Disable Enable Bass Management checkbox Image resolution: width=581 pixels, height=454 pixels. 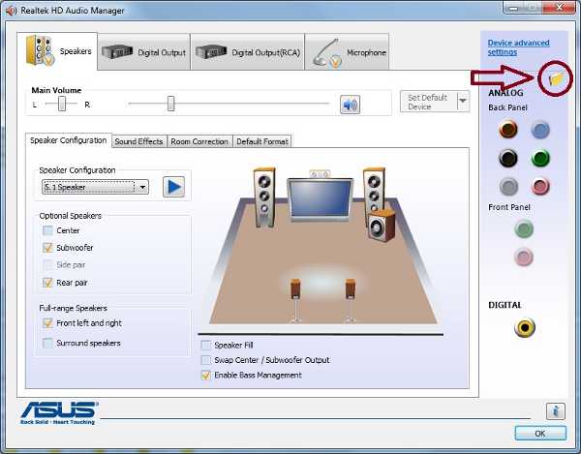(x=205, y=376)
